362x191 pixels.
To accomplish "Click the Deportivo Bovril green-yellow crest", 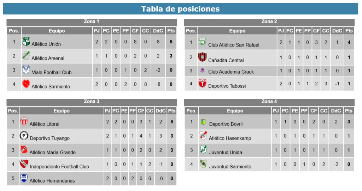I will [203, 122].
